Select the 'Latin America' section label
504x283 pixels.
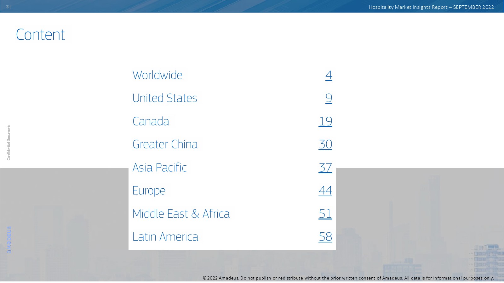pos(165,237)
